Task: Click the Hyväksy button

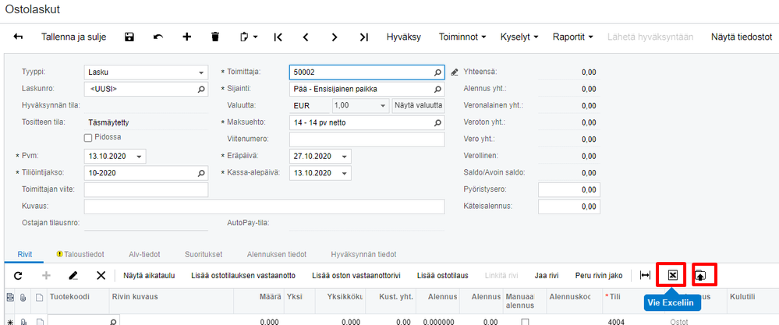Action: [x=404, y=37]
